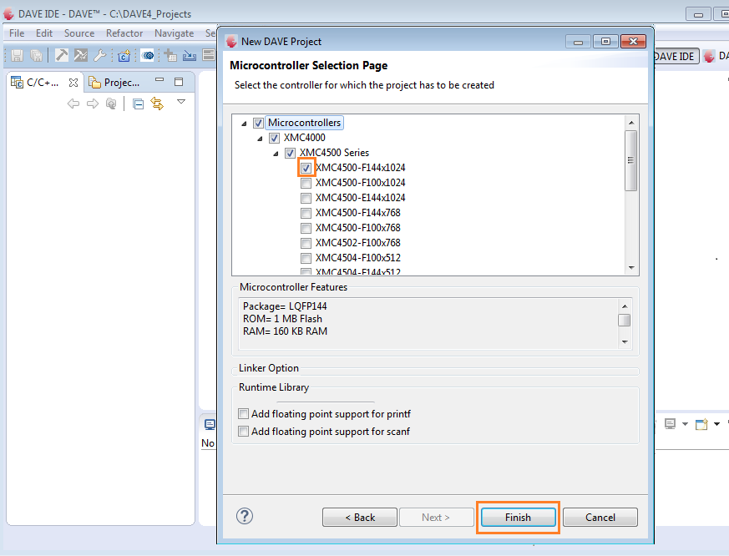This screenshot has width=729, height=556.
Task: Click the Back arrow in C/C++ view
Action: tap(73, 104)
